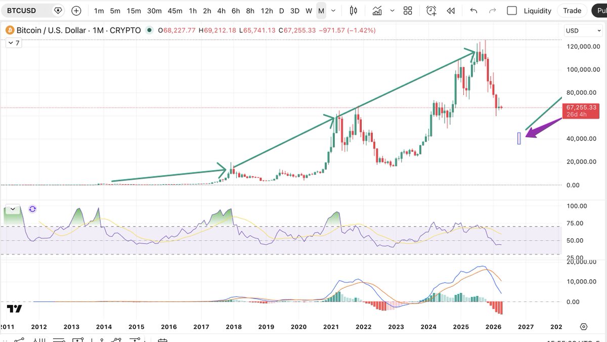Image resolution: width=607 pixels, height=342 pixels.
Task: Expand the RSI pane legend chevron
Action: 12,208
